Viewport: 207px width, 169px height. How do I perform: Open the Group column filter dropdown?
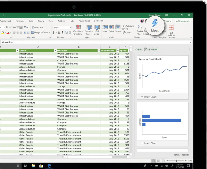click(55, 51)
